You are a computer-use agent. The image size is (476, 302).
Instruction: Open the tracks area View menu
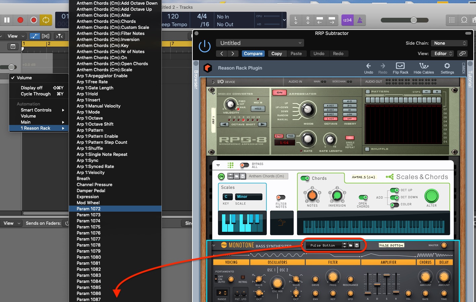[x=15, y=36]
